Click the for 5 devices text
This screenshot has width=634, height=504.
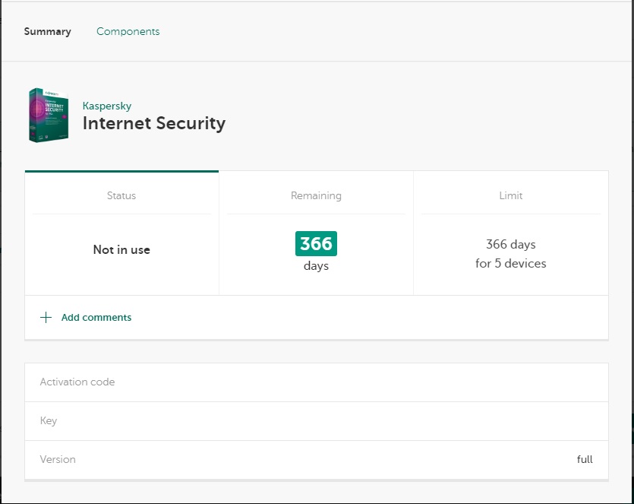coord(511,264)
